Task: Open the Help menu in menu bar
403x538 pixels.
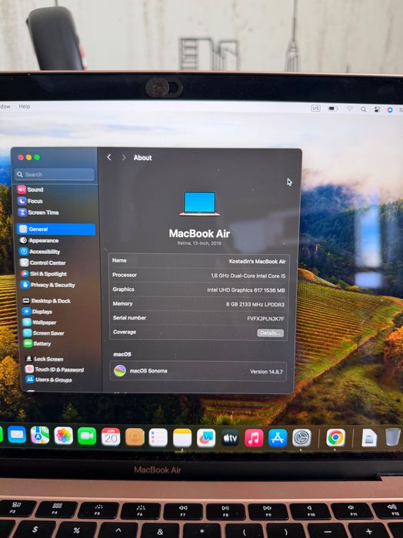Action: coord(25,106)
